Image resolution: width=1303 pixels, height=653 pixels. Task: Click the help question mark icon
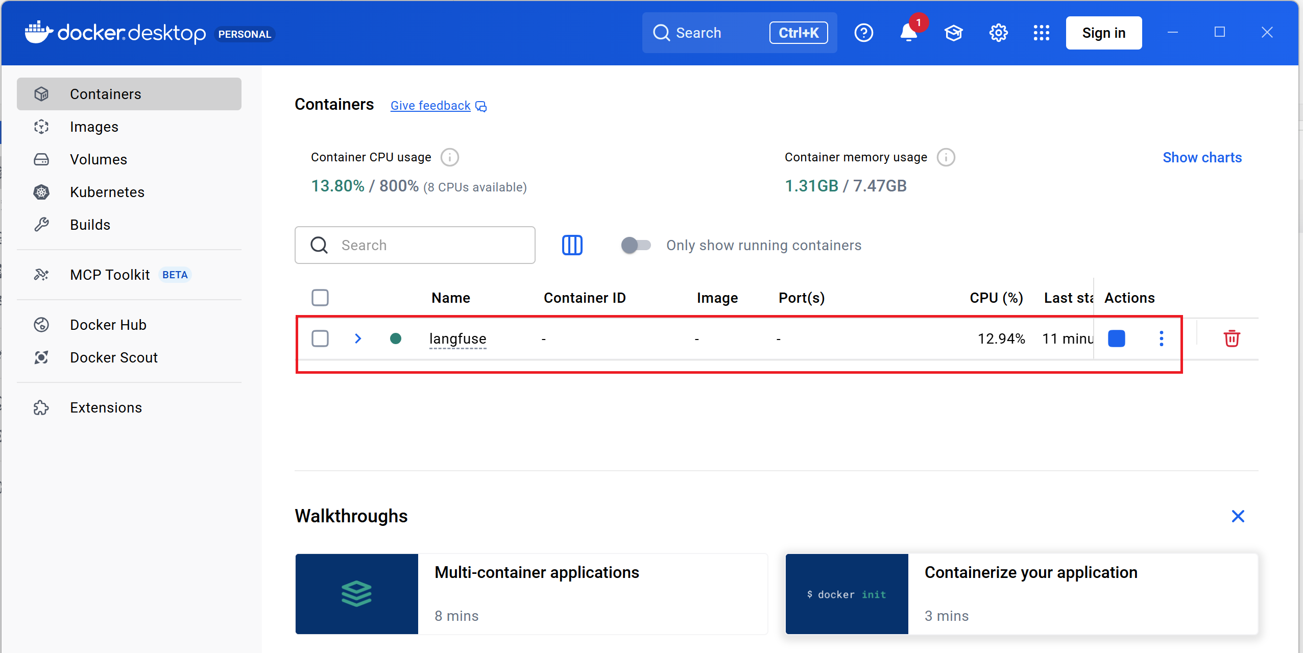(x=863, y=33)
